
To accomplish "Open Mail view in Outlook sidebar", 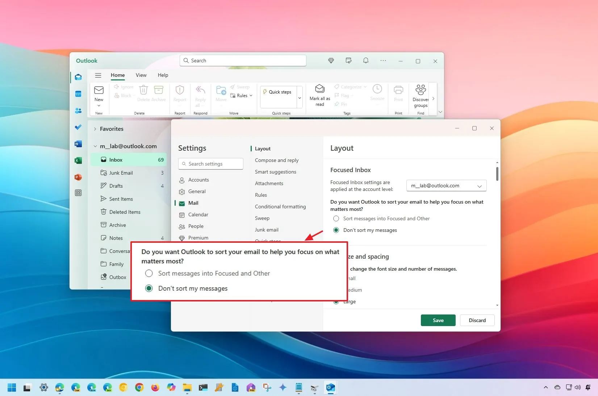I will coord(78,77).
